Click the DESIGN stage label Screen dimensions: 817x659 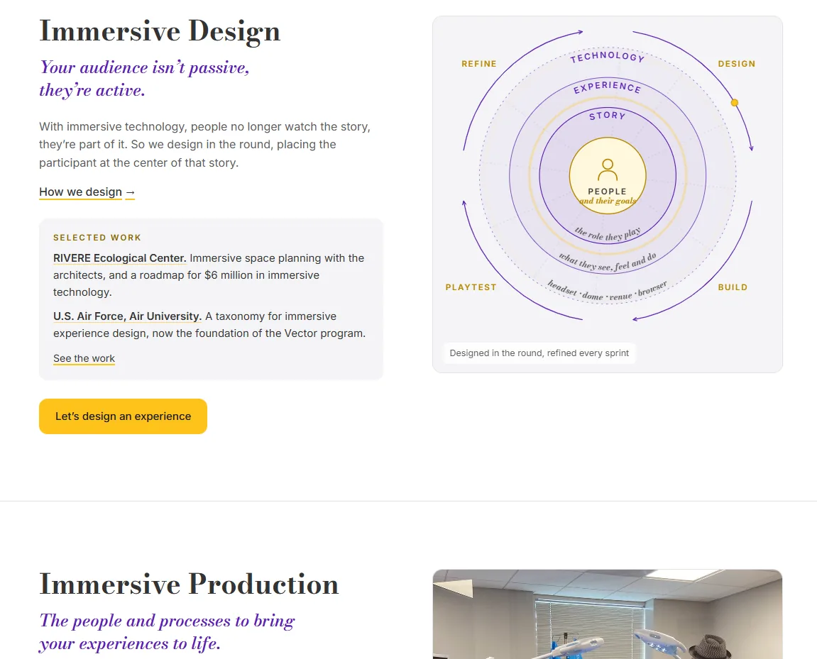pos(737,64)
